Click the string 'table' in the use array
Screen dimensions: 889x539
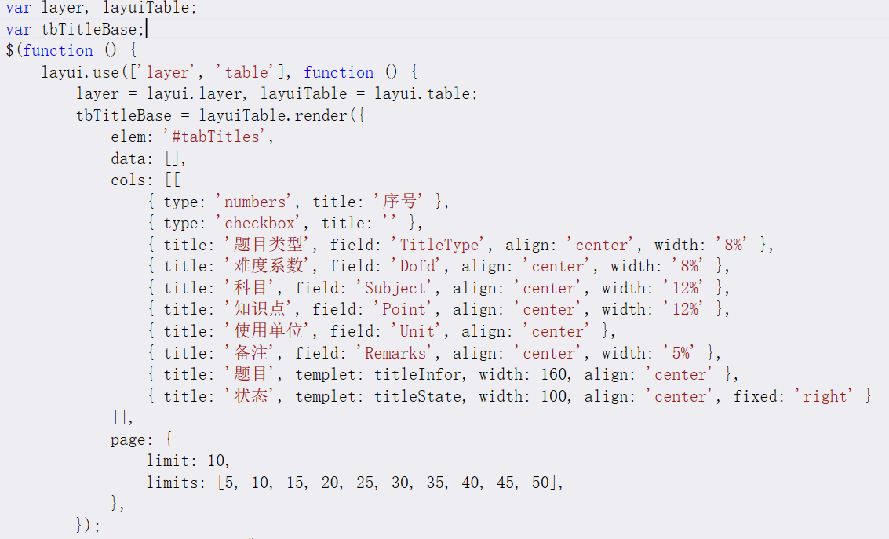coord(246,72)
